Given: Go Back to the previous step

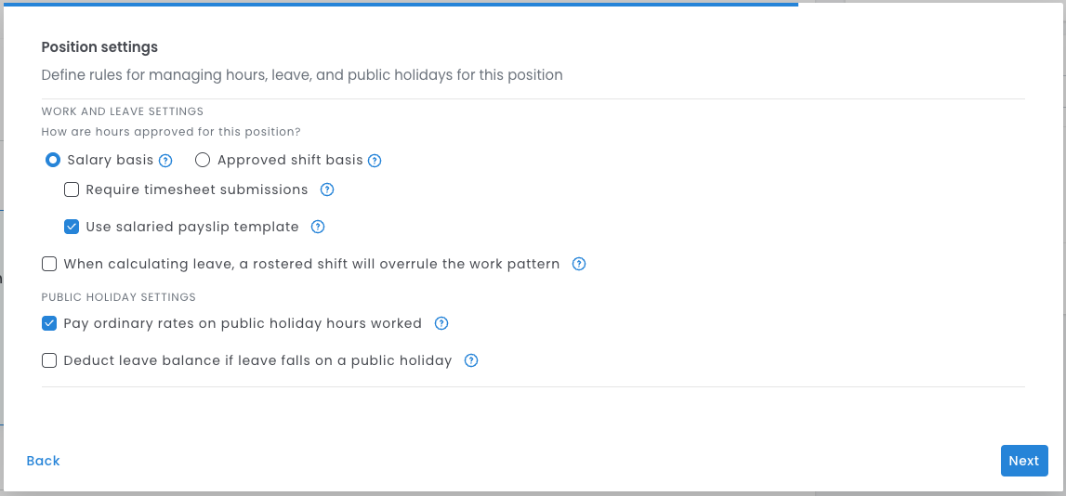Looking at the screenshot, I should point(44,461).
